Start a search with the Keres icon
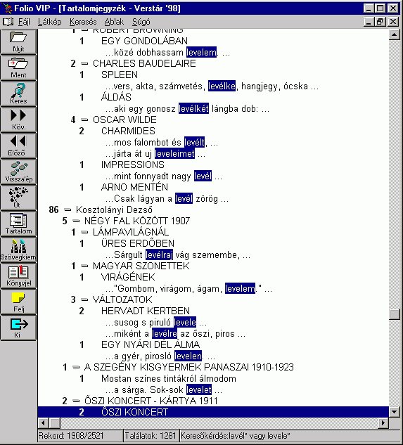This screenshot has height=445, width=403. coord(19,94)
